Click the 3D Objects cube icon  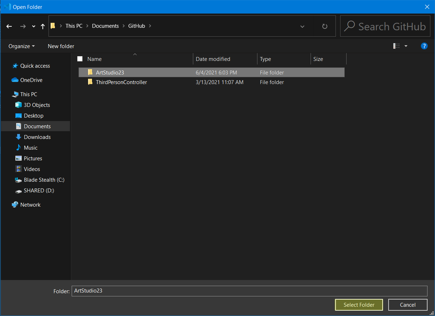19,105
